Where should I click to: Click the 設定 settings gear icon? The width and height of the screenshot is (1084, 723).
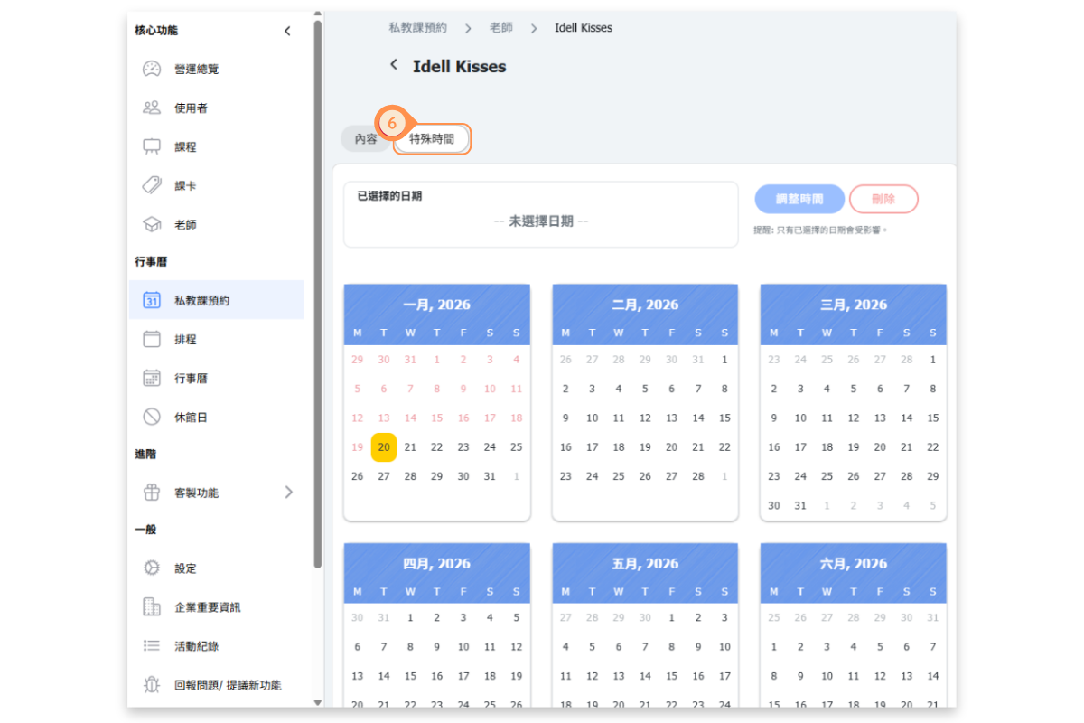tap(152, 568)
